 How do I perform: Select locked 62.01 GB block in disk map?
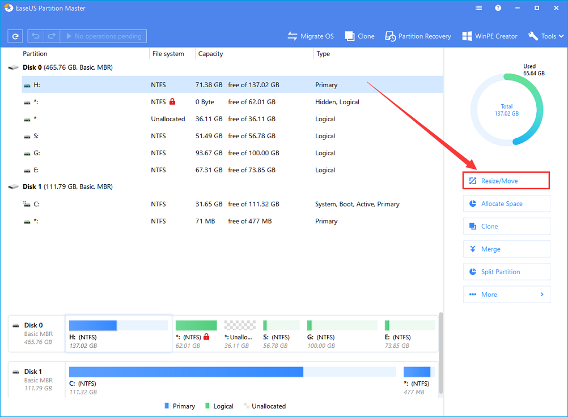[196, 333]
